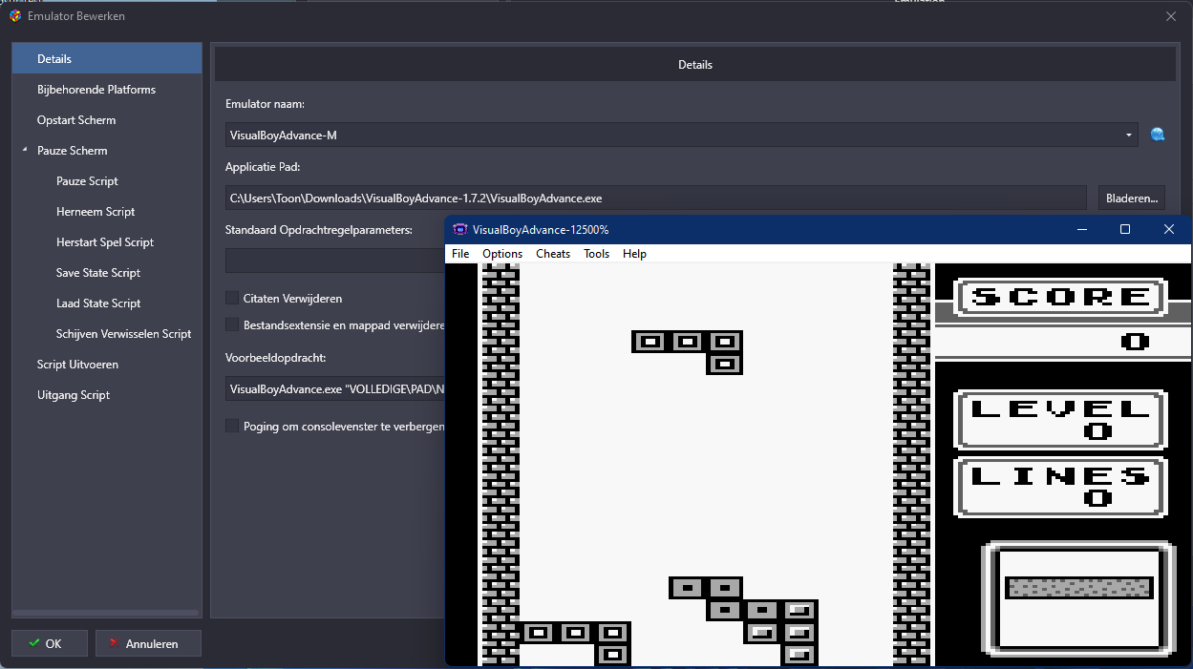
Task: Click the sidebar horizontal scrollbar
Action: click(106, 613)
